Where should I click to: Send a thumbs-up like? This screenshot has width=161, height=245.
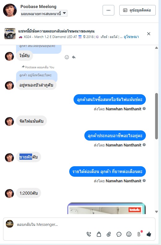click(149, 234)
